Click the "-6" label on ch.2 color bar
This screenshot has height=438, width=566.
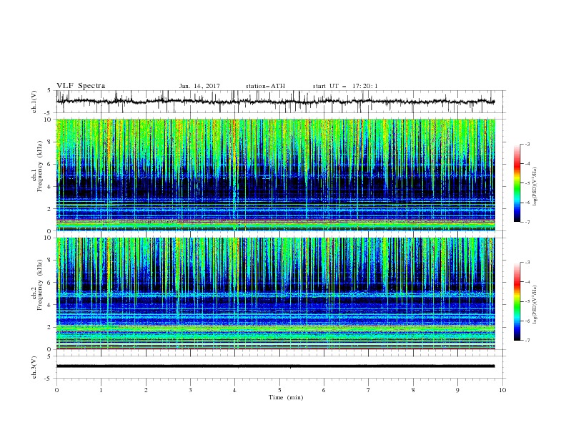pyautogui.click(x=527, y=321)
